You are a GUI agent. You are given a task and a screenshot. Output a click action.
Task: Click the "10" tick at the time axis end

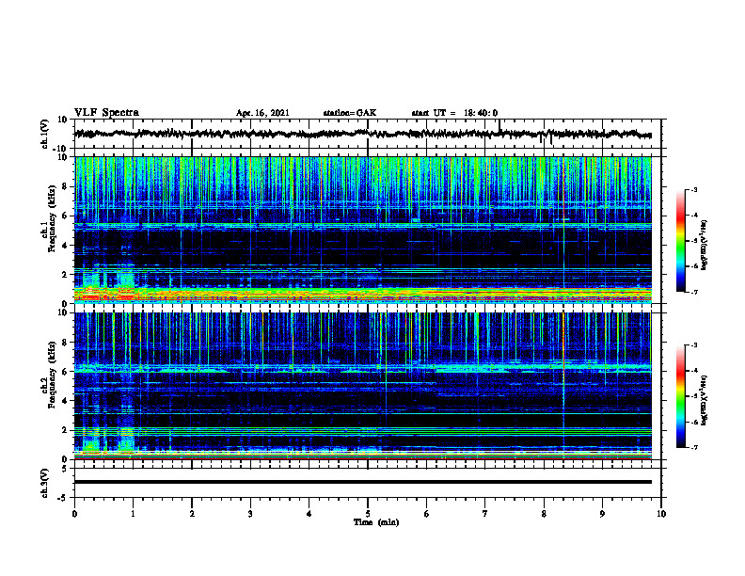pos(661,514)
